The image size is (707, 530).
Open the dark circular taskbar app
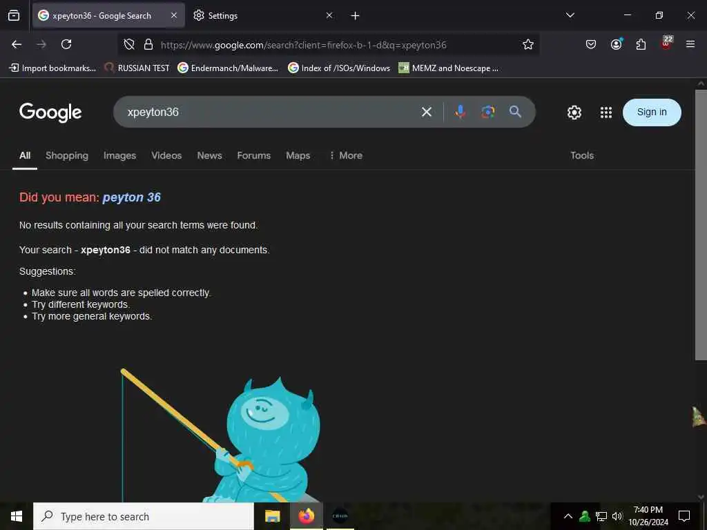[x=340, y=516]
